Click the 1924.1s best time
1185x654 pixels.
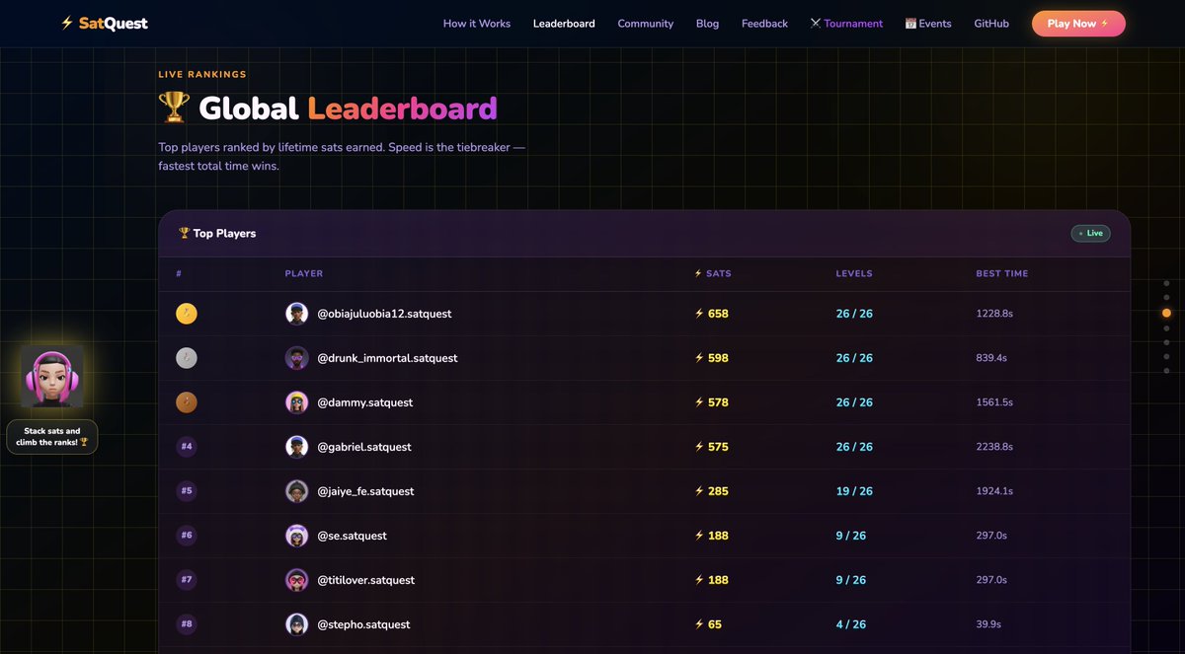coord(994,491)
